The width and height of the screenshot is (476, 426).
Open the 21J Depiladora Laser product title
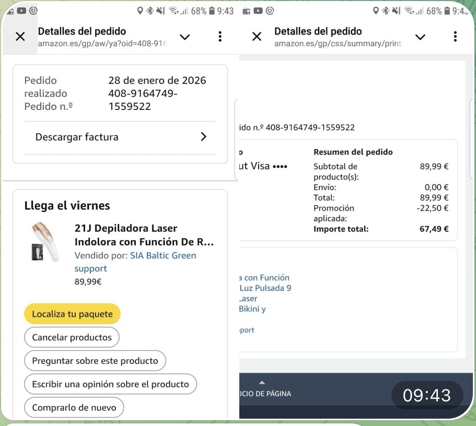coord(144,236)
